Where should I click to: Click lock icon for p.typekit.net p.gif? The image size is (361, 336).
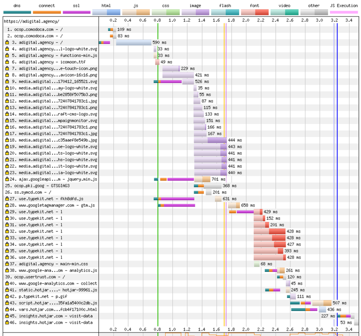tap(7, 296)
